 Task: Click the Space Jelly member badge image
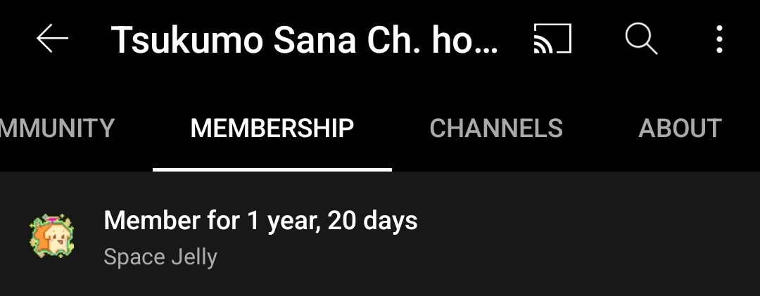(x=52, y=236)
